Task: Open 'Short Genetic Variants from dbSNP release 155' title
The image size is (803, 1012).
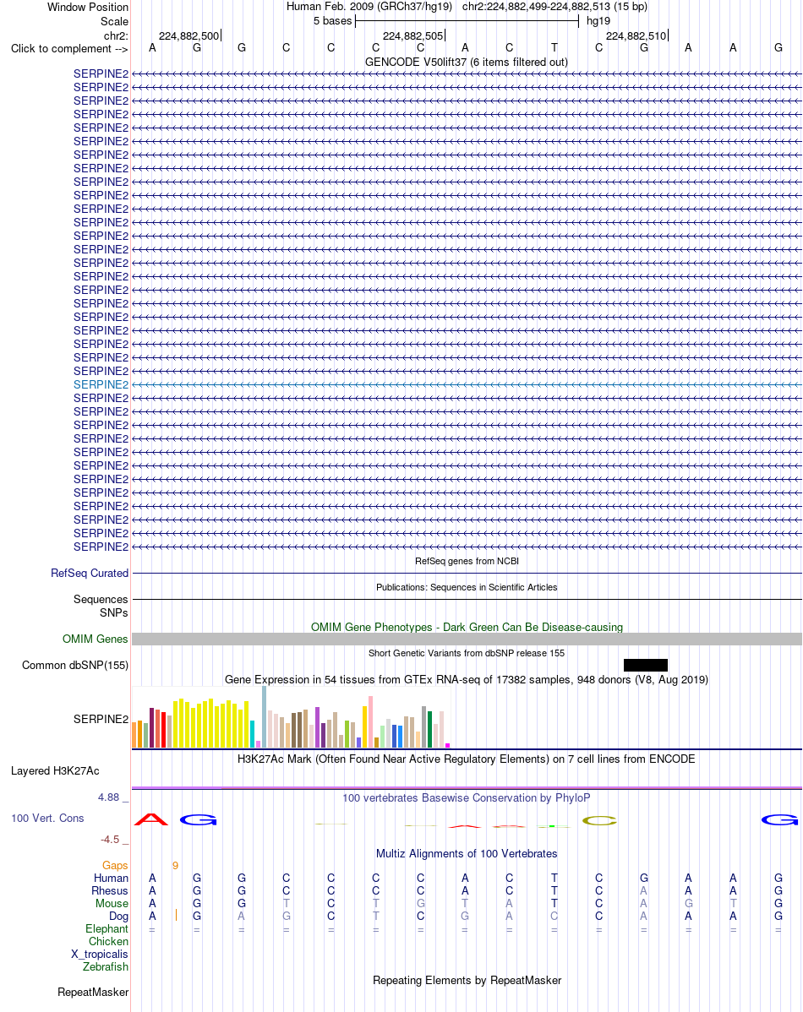Action: pos(467,653)
